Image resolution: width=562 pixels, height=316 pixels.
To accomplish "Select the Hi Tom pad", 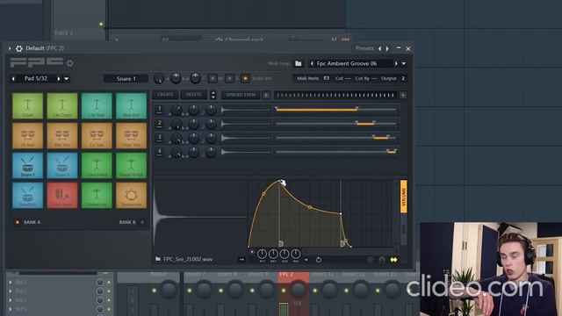I will 27,136.
